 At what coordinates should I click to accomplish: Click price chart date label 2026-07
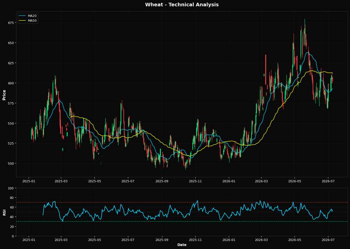pos(328,181)
